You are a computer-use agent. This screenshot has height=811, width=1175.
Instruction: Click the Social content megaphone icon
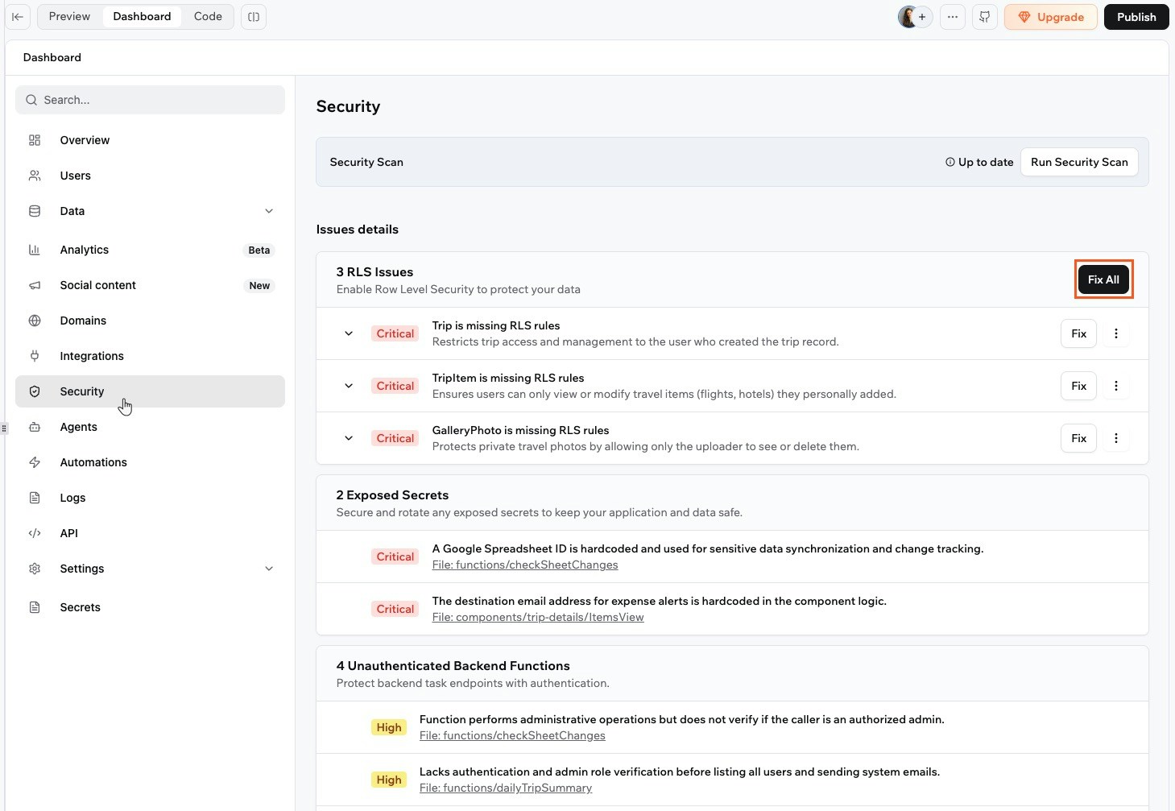(x=35, y=285)
